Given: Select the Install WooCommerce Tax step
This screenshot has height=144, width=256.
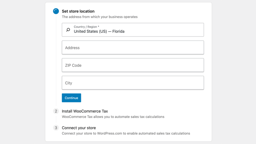Looking at the screenshot, I should click(85, 111).
